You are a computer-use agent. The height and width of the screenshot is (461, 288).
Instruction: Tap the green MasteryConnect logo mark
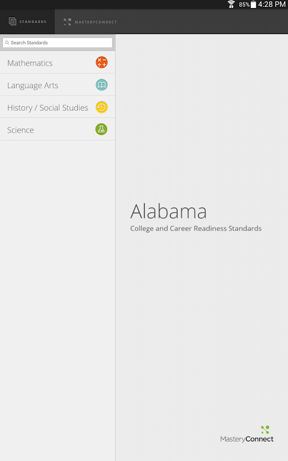(265, 430)
